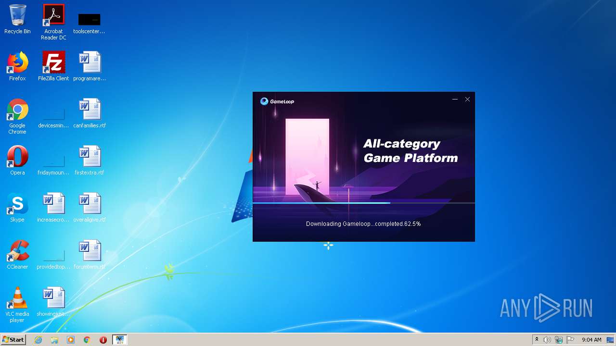Select forumterm.rtf document

point(90,255)
